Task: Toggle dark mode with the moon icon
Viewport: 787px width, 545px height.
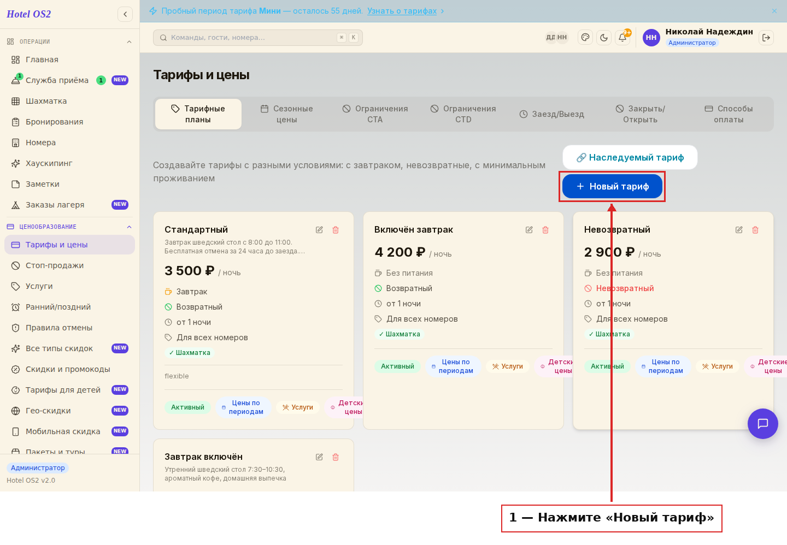Action: click(x=604, y=38)
